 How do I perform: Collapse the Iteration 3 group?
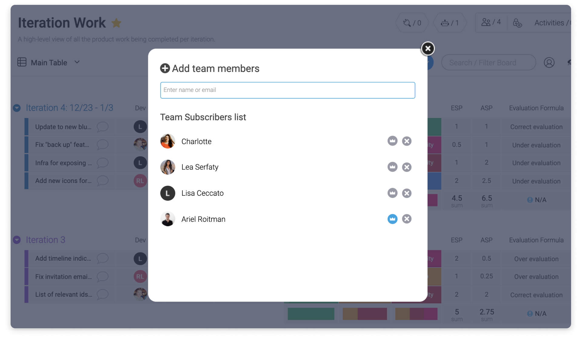[x=17, y=240]
